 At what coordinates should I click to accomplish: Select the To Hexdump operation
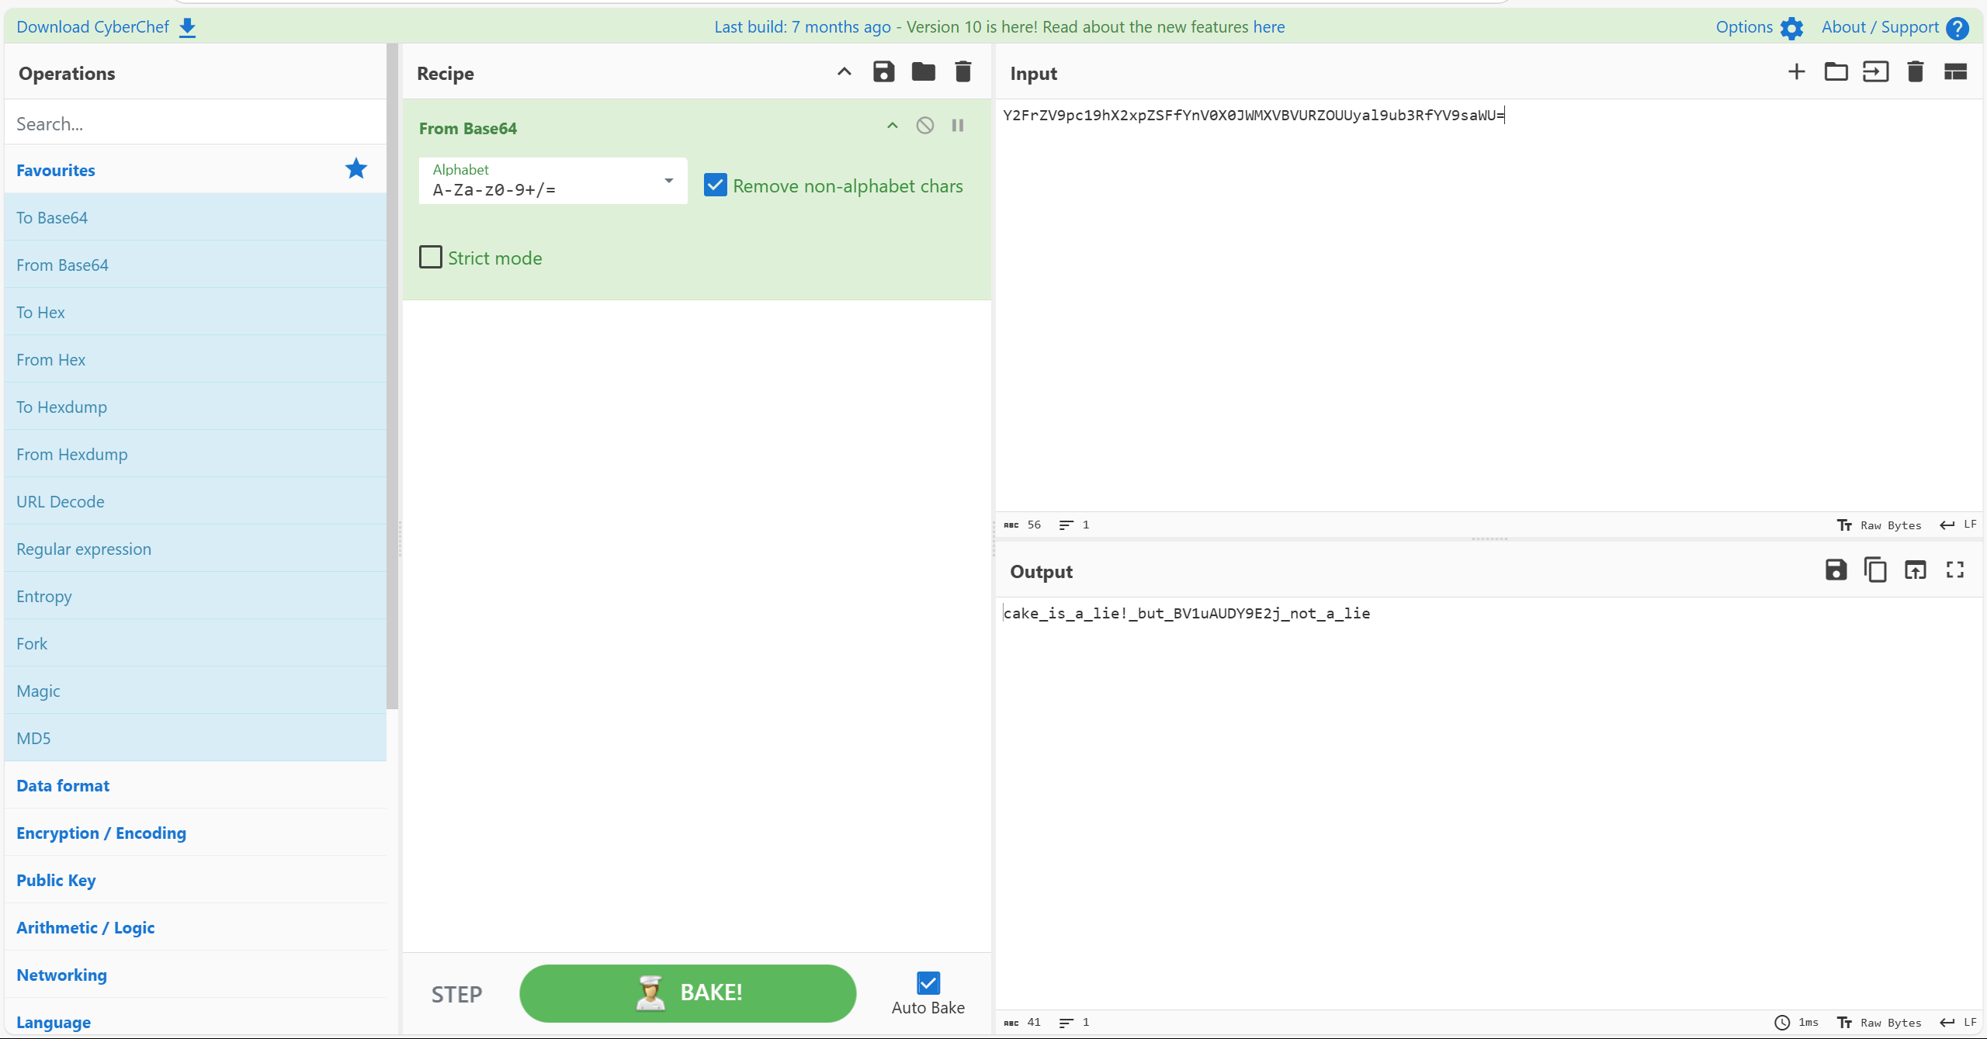click(196, 407)
